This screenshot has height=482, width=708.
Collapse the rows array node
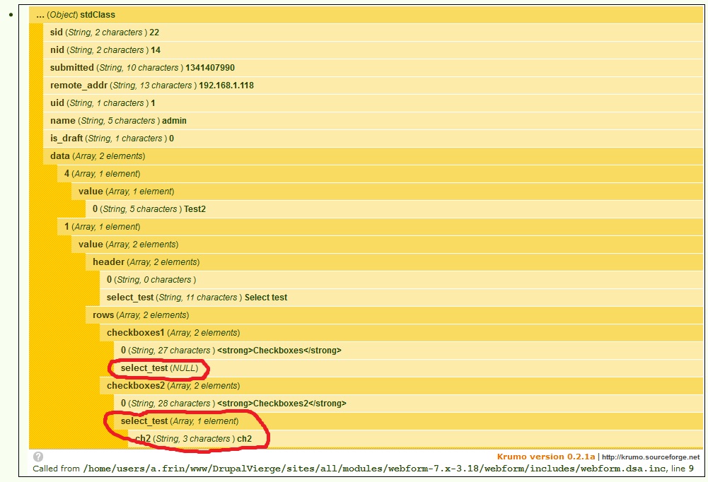(395, 315)
